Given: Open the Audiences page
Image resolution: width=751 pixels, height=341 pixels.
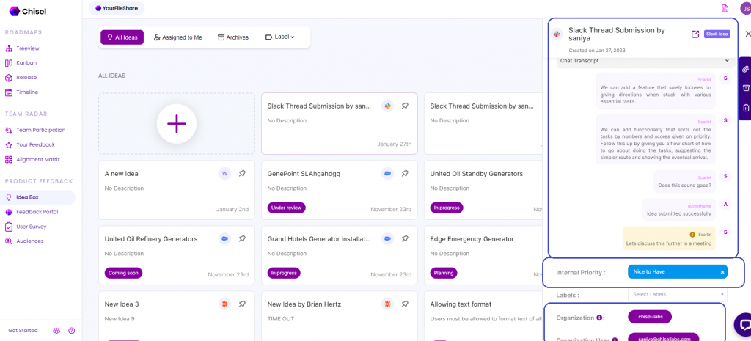Looking at the screenshot, I should click(29, 241).
